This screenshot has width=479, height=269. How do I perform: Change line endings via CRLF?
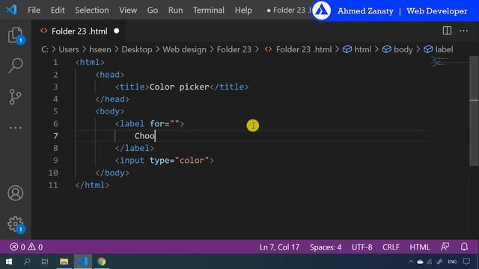pyautogui.click(x=391, y=247)
